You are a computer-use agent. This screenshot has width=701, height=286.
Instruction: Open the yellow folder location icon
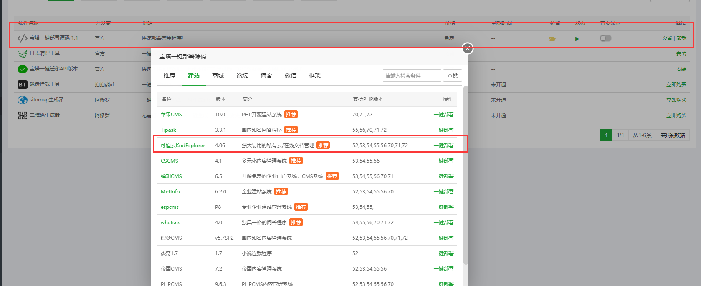click(552, 39)
